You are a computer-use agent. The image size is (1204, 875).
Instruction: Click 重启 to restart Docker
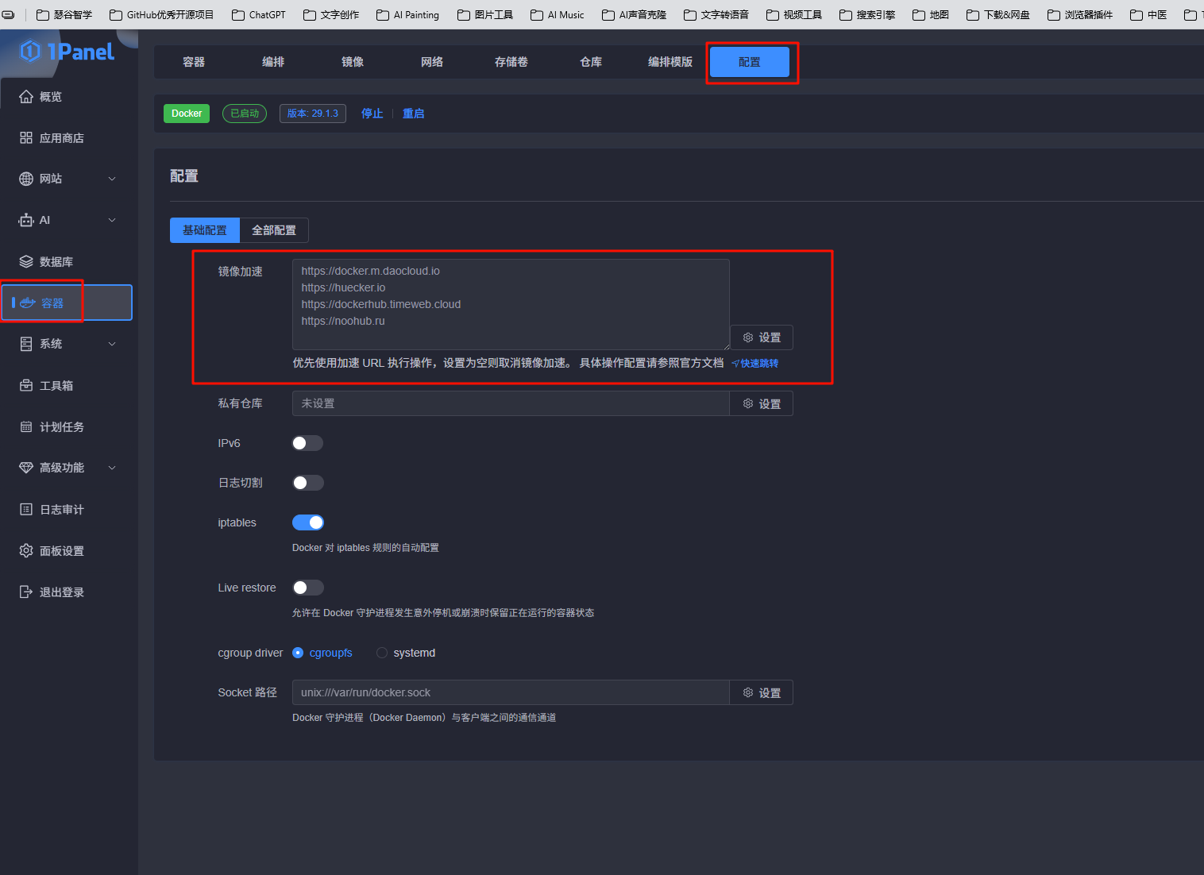(x=413, y=114)
